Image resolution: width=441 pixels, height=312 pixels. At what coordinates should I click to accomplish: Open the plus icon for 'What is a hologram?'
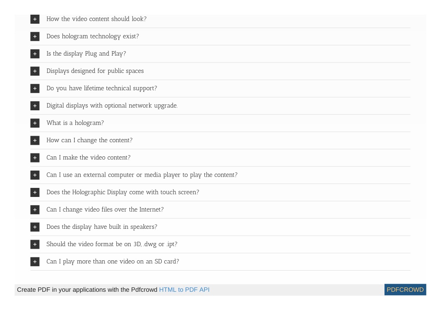coord(35,123)
